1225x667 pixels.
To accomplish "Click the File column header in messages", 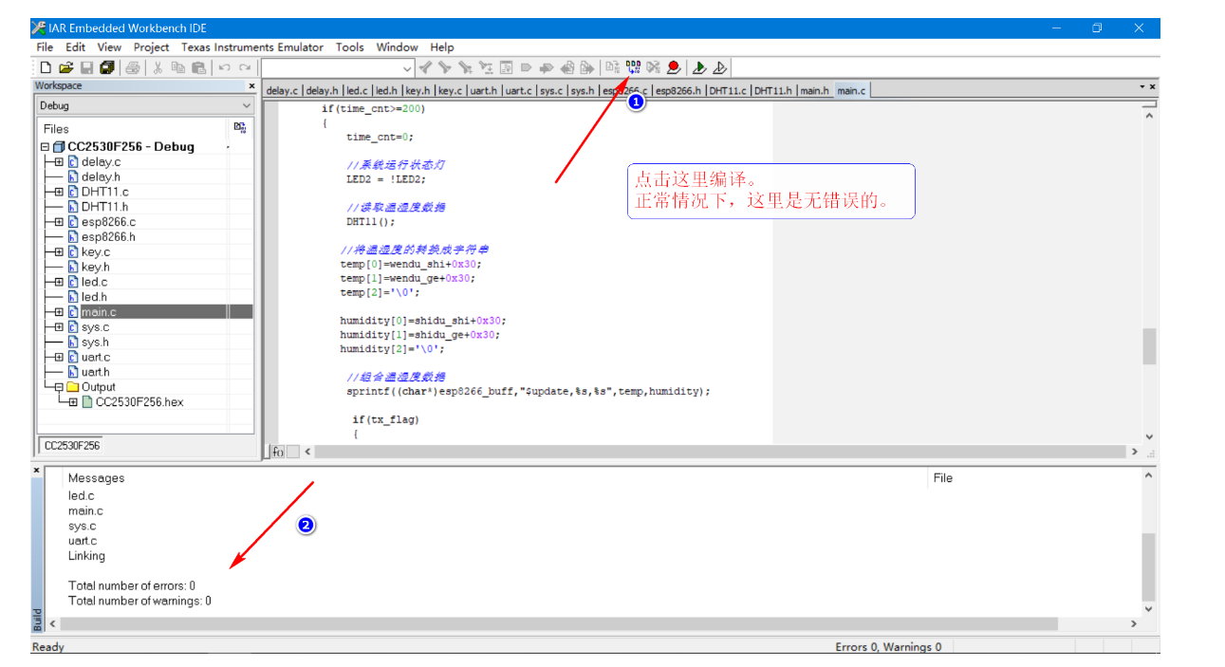I will click(942, 478).
